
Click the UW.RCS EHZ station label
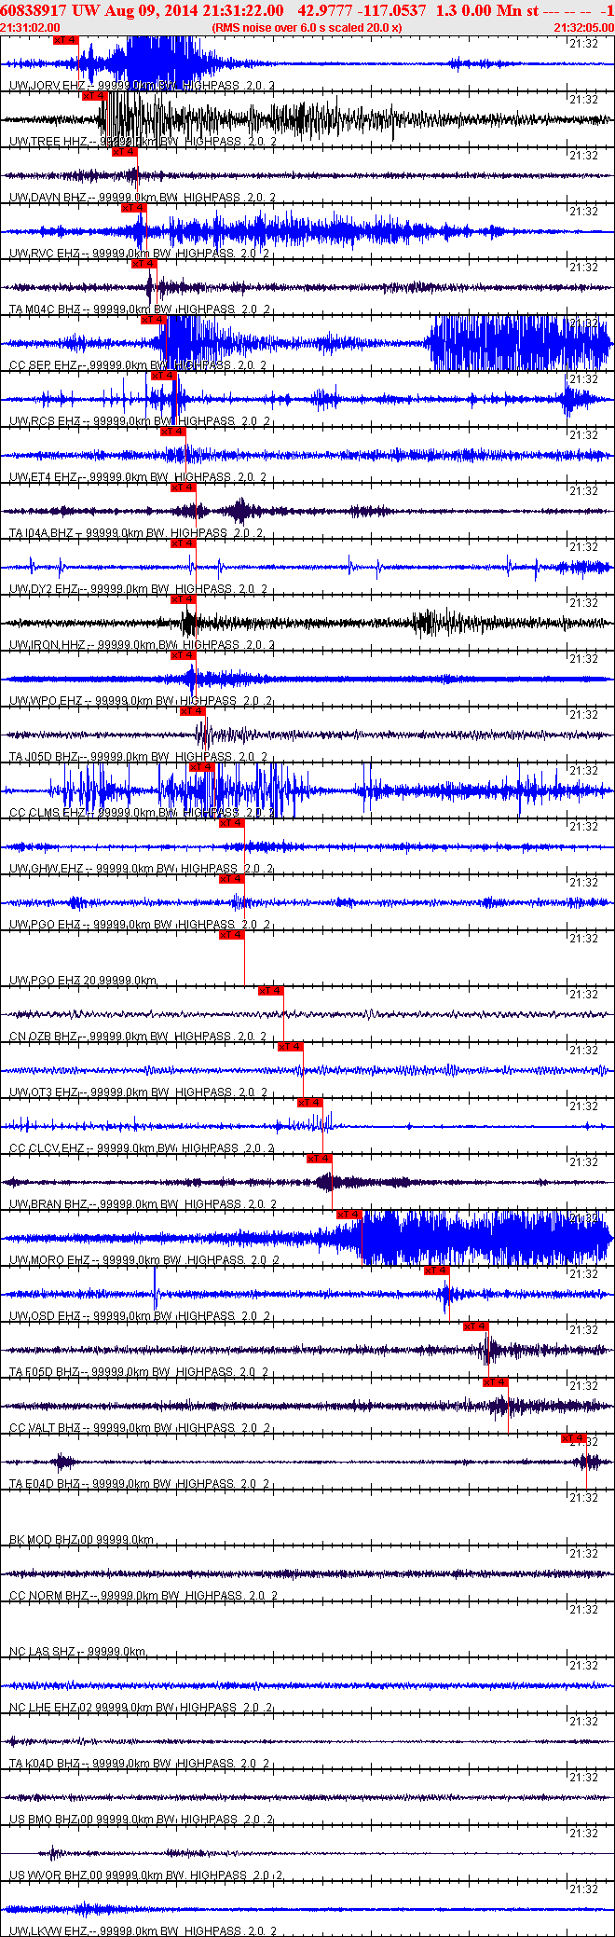tap(45, 421)
